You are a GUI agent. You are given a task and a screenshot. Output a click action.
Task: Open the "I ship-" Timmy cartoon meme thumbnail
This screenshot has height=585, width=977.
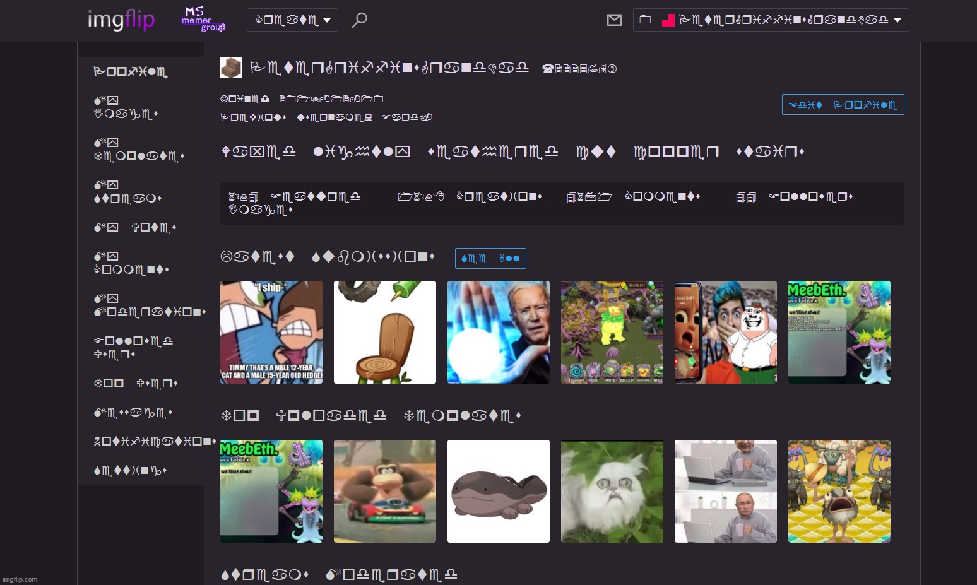[x=271, y=332]
